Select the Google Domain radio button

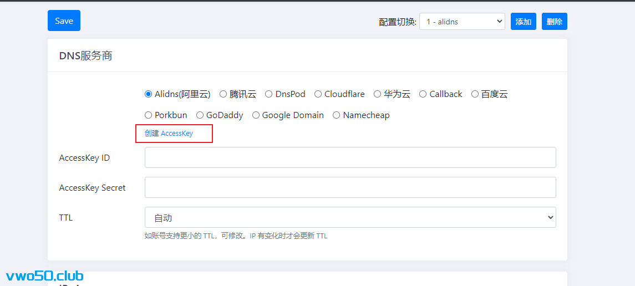[x=256, y=115]
